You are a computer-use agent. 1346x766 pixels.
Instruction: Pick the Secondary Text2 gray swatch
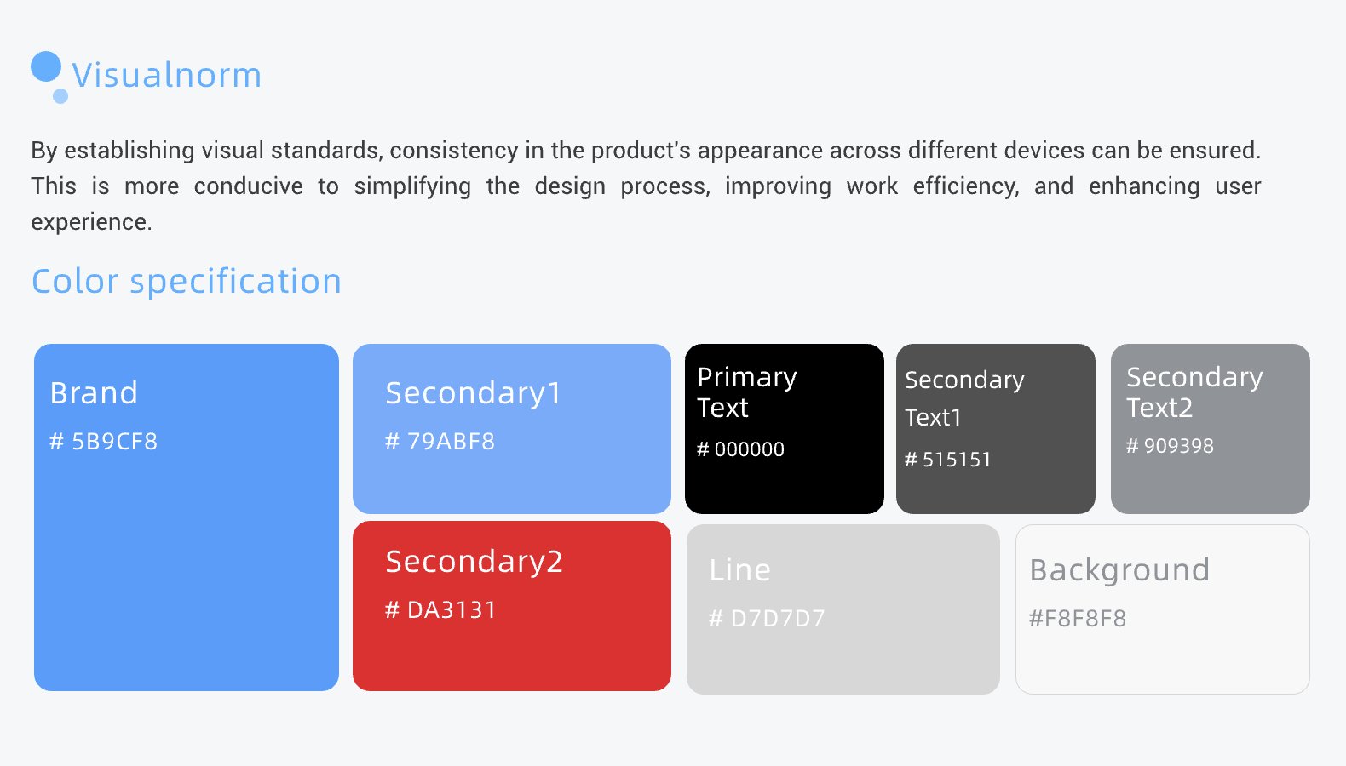[1210, 485]
